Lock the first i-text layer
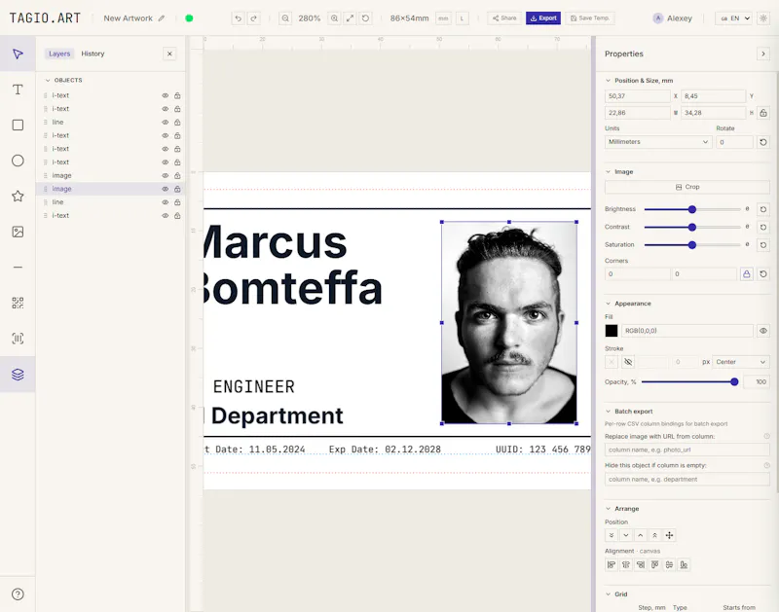The width and height of the screenshot is (779, 612). [177, 95]
